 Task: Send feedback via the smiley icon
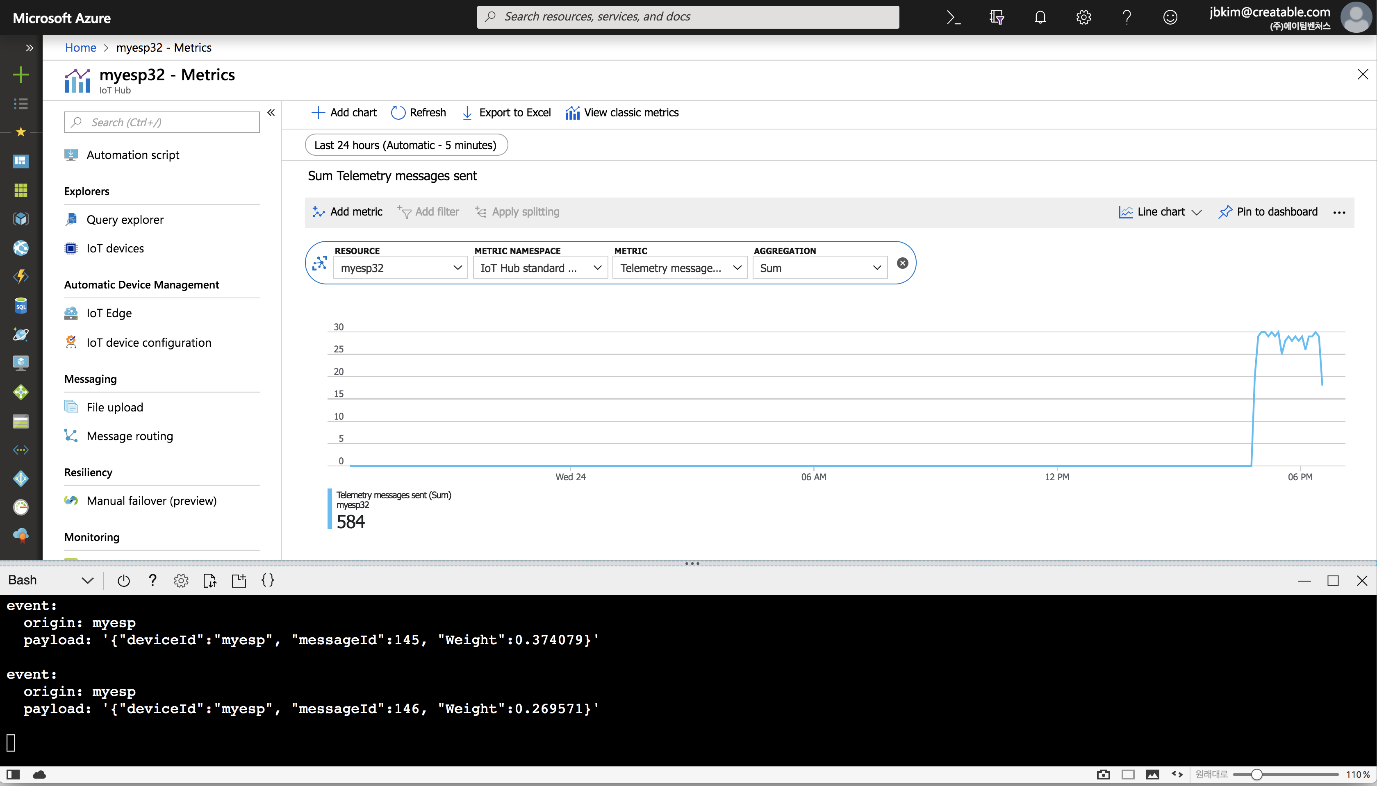(x=1170, y=17)
